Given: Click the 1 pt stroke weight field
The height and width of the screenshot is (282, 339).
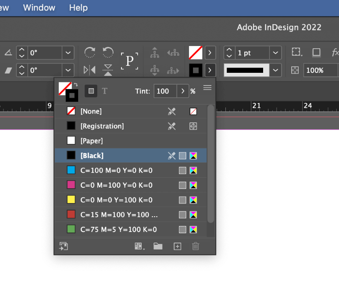Looking at the screenshot, I should (x=252, y=53).
